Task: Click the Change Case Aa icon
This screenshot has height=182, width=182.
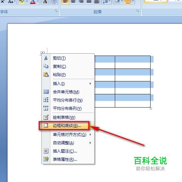Action: pos(11,2)
